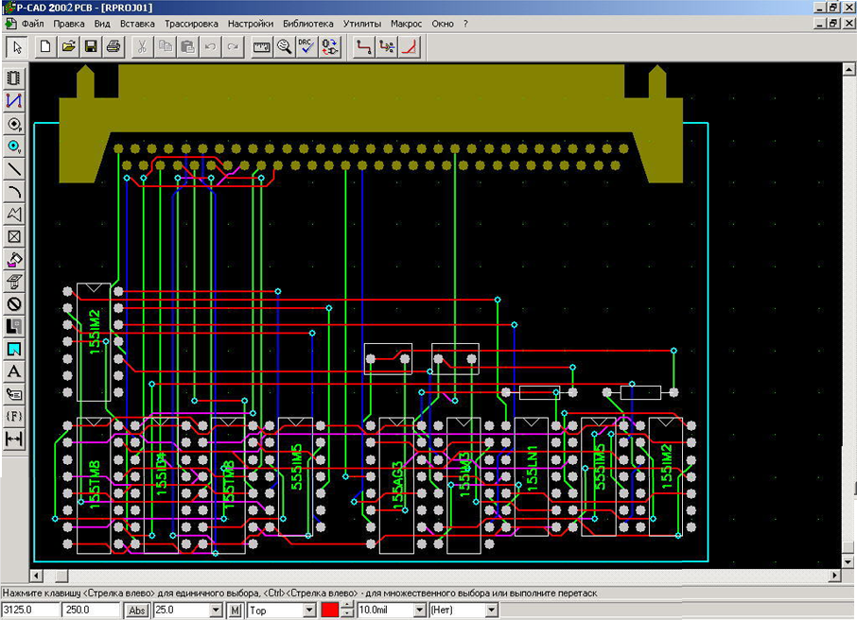Select the crossed-box Place Point tool

[x=14, y=236]
